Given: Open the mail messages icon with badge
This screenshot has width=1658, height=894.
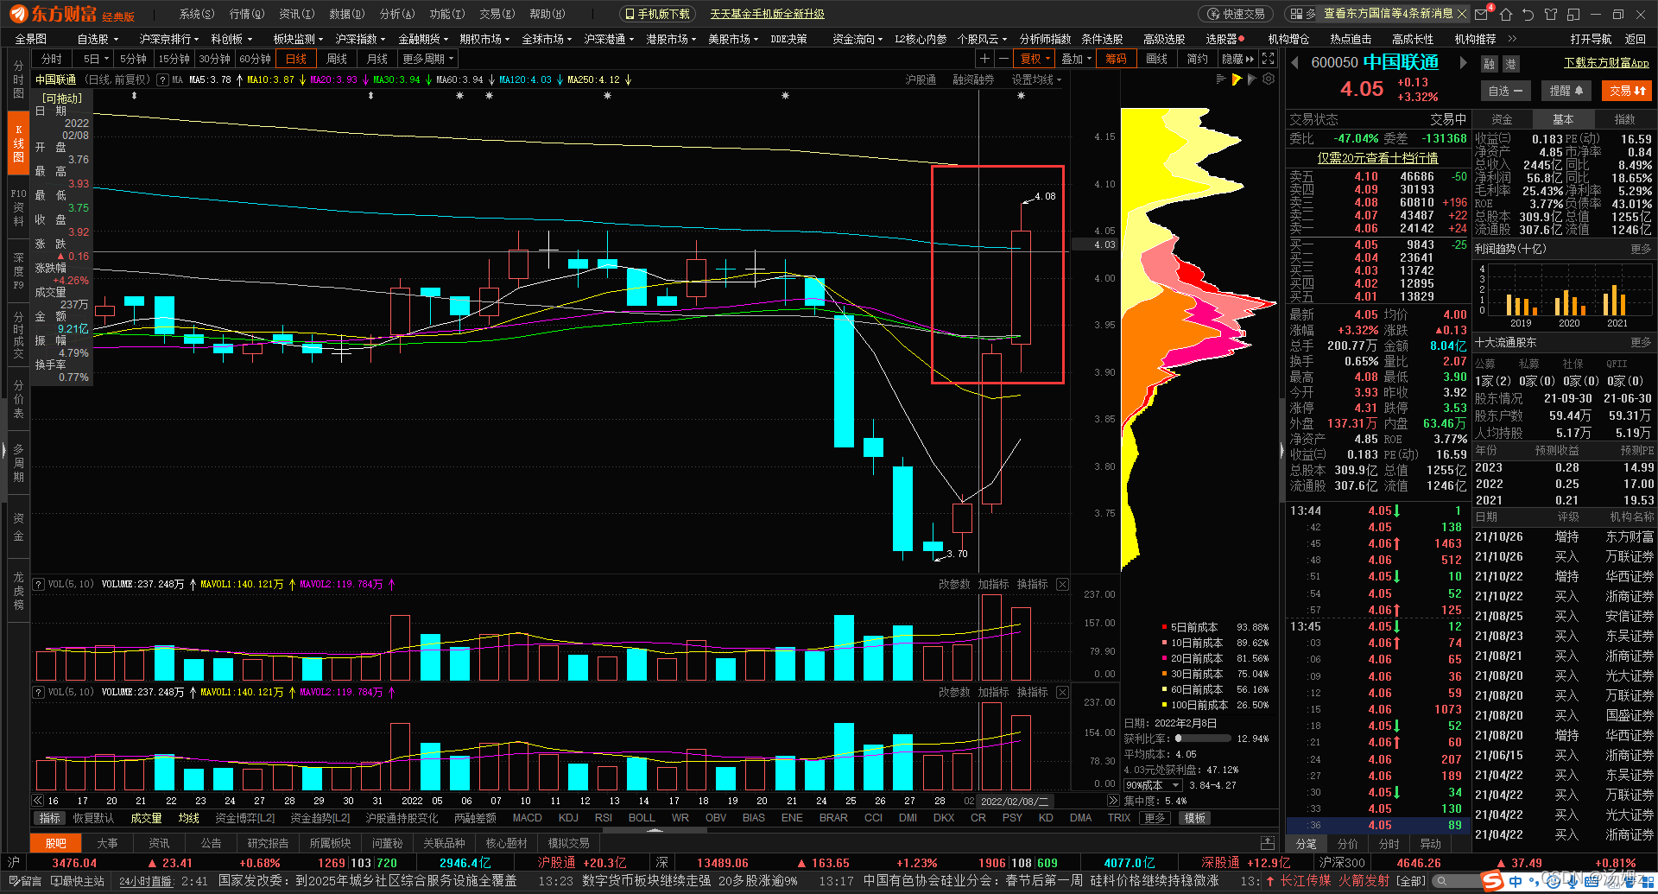Looking at the screenshot, I should [x=1484, y=14].
